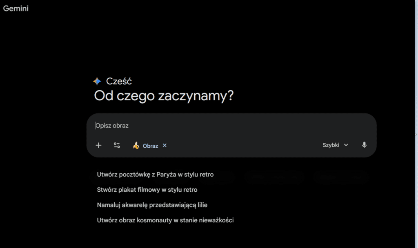418x248 pixels.
Task: Click the Gemini logo in the top corner
Action: point(16,8)
